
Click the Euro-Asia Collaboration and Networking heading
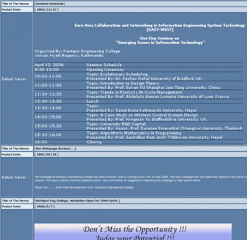[159, 25]
